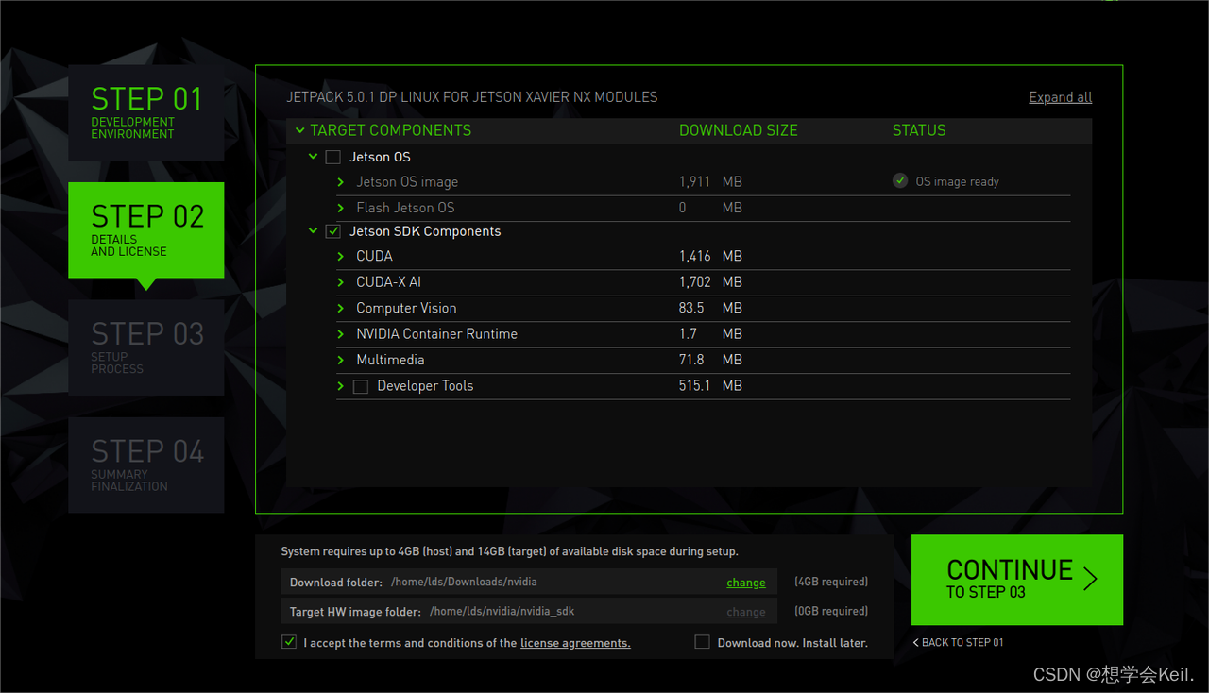The height and width of the screenshot is (693, 1209).
Task: Expand the CUDA-X AI row chevron
Action: tap(341, 282)
